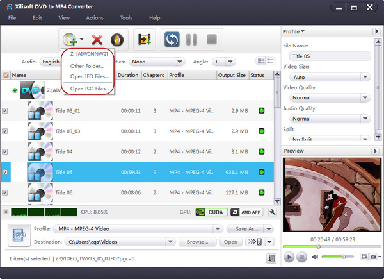
Task: Click the Title 05 disc thumbnail
Action: pos(40,172)
